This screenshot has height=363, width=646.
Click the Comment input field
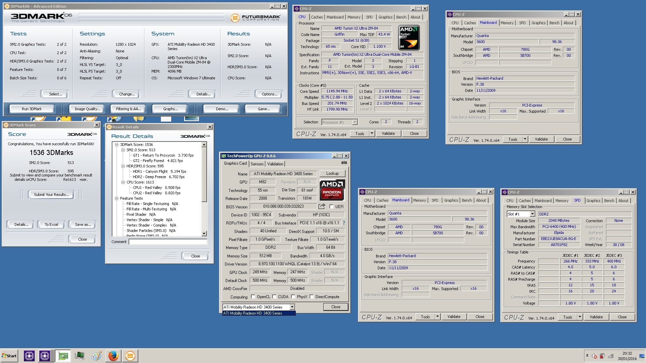coord(168,242)
